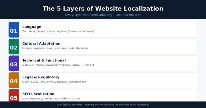Image resolution: width=206 pixels, height=108 pixels.
Task: Select the purple 03 number badge
Action: click(x=14, y=63)
